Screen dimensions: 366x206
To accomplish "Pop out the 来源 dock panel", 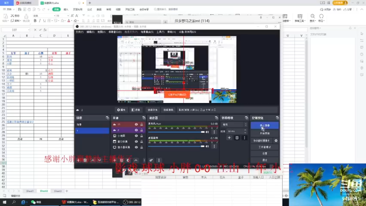I will 144,118.
